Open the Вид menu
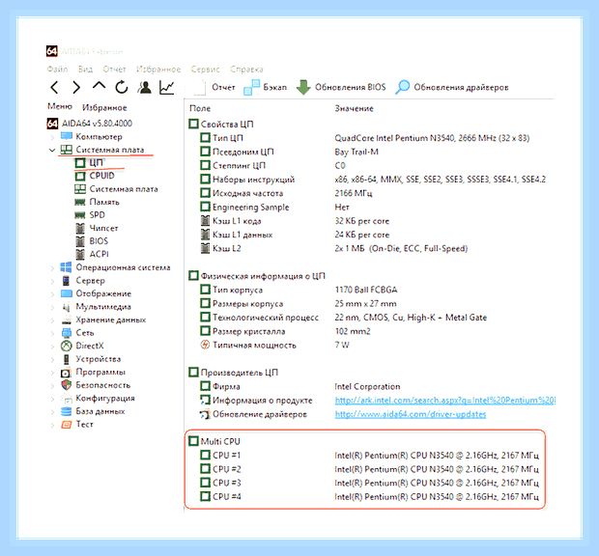 85,69
